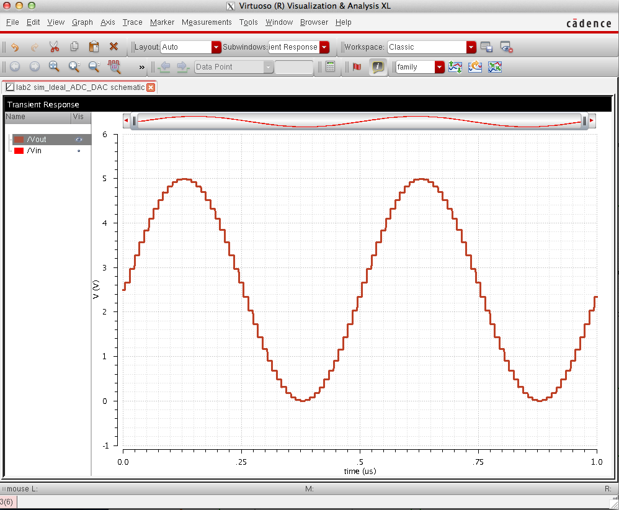Viewport: 619px width, 510px height.
Task: Close the lab2 sim_Ideal_ADC_DAC schematic tab
Action: click(151, 87)
